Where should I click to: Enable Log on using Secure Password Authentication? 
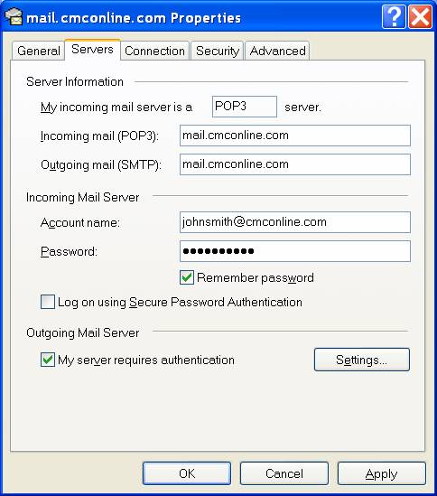48,302
